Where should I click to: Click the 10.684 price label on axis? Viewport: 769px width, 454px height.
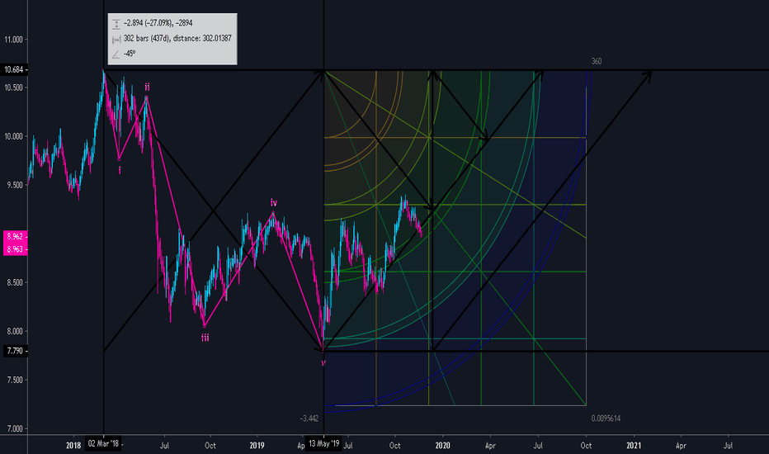click(x=14, y=69)
